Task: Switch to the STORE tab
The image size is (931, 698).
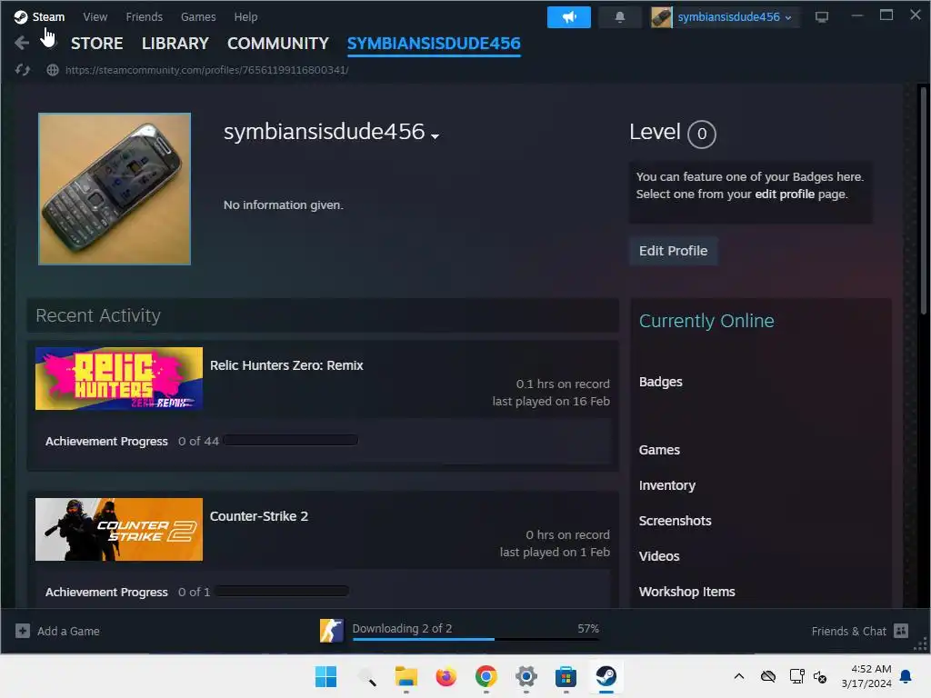Action: coord(96,44)
